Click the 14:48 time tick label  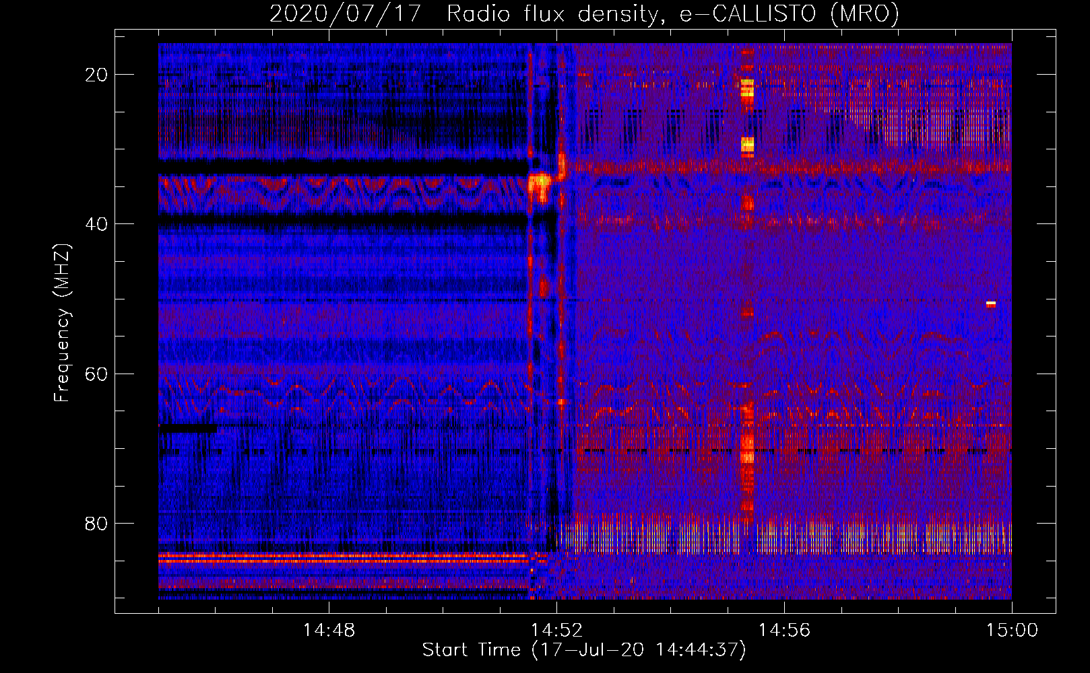(x=329, y=630)
